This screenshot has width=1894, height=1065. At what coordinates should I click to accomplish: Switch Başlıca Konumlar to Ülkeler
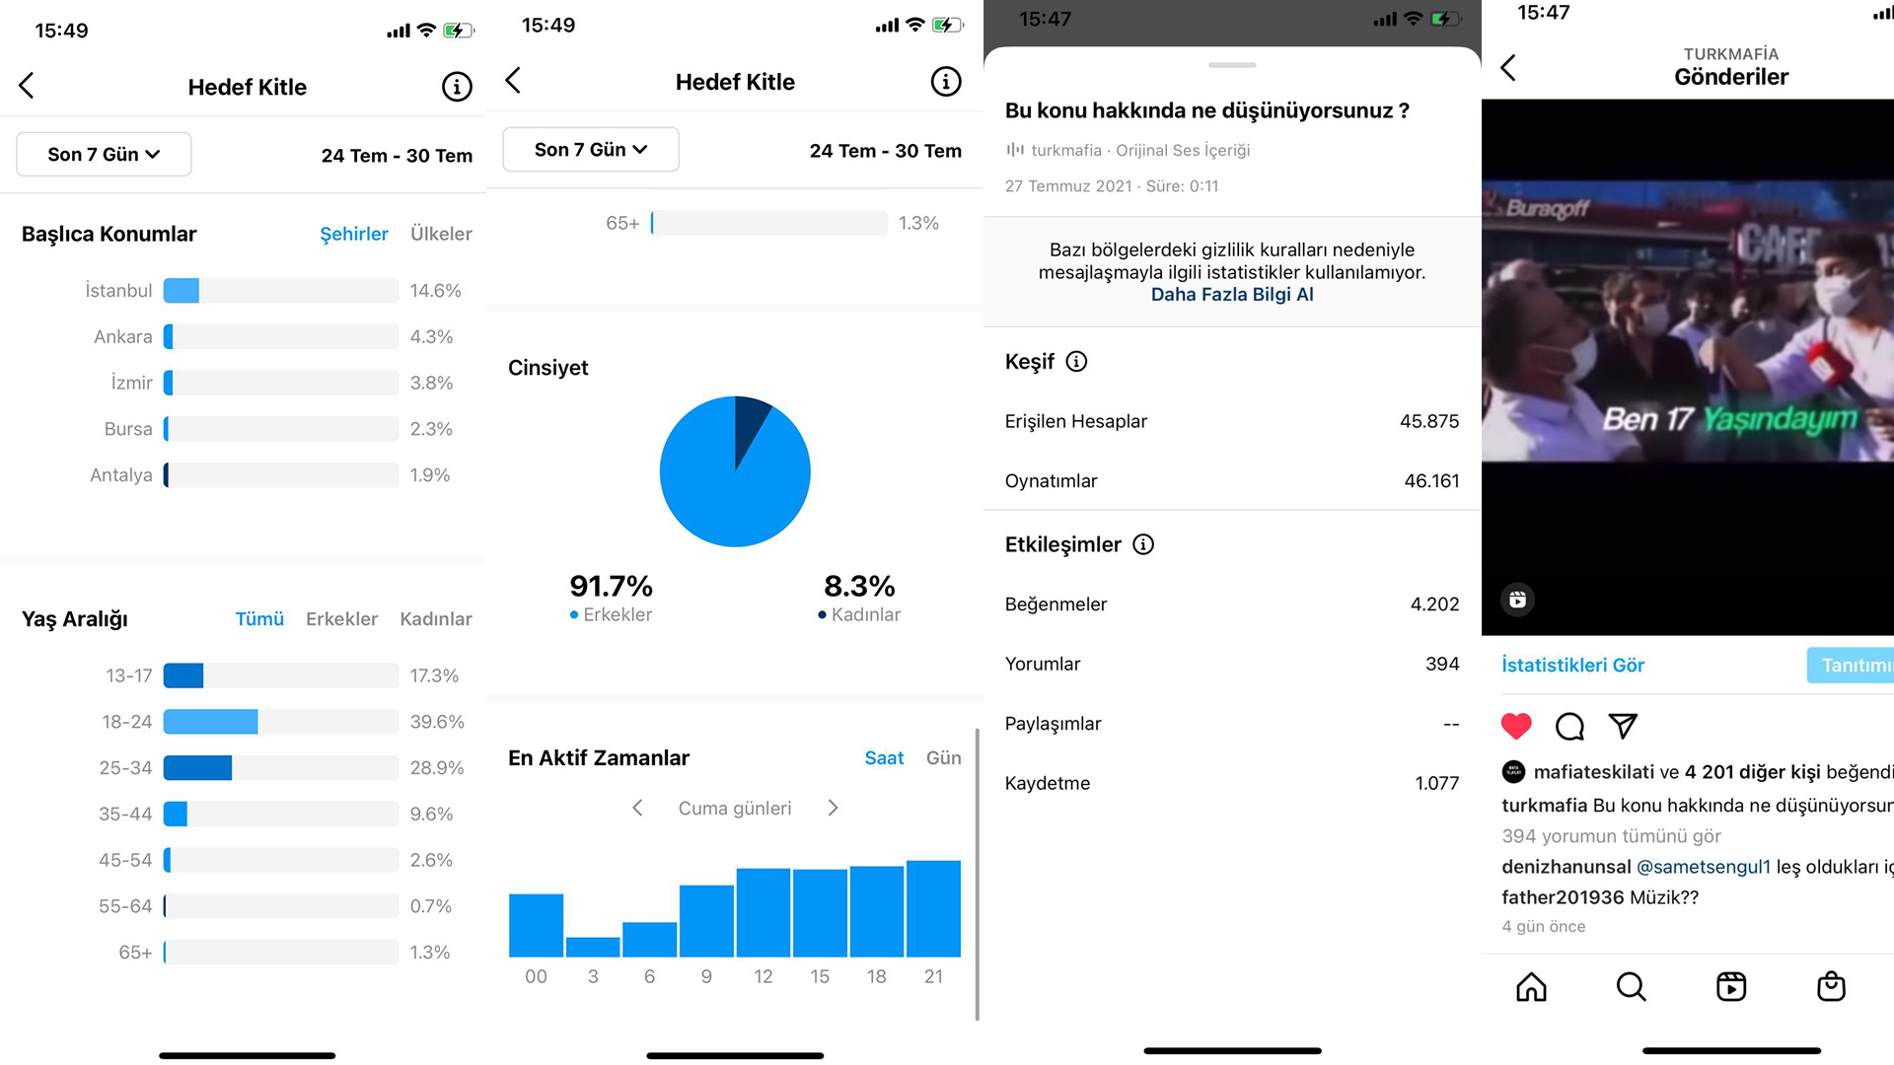[441, 235]
